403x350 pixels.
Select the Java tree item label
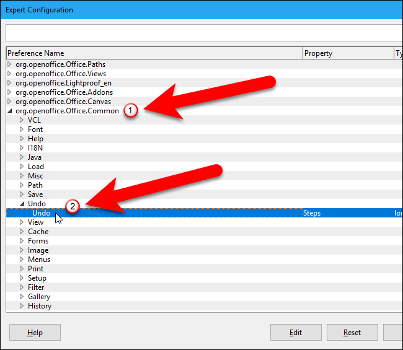(35, 157)
